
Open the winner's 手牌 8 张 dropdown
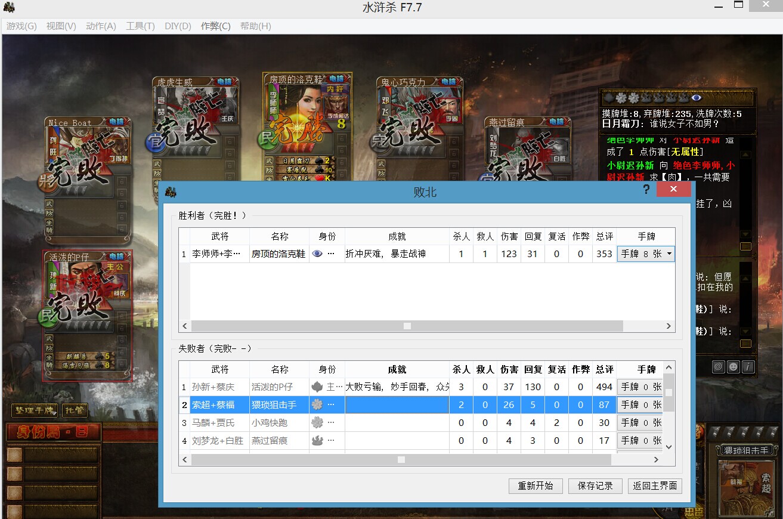coord(646,254)
